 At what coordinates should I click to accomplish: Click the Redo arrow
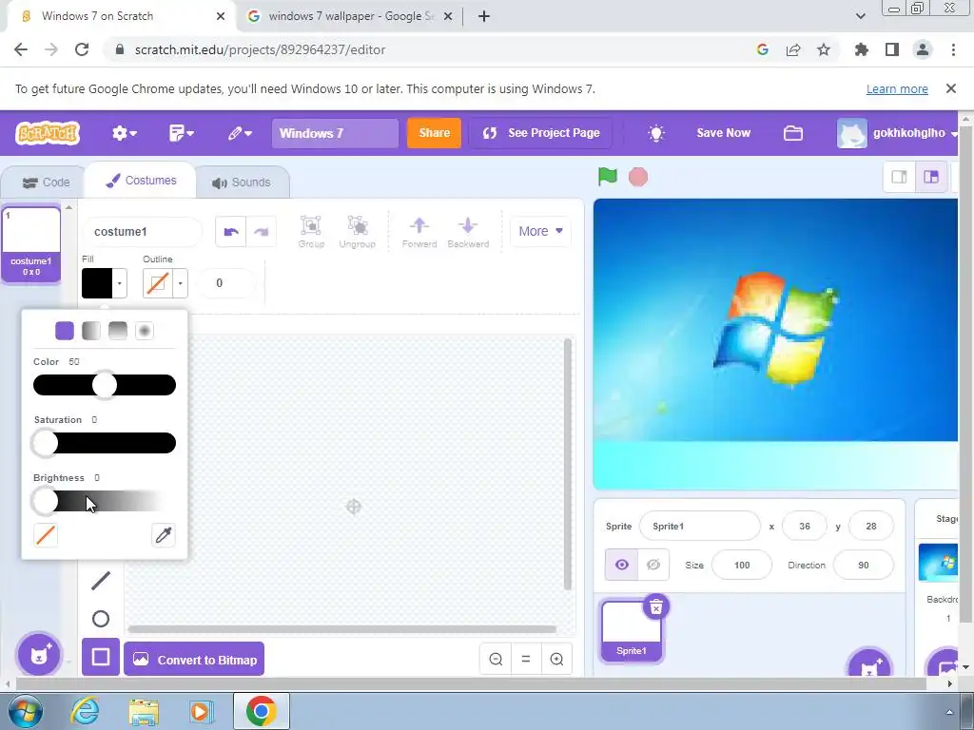click(261, 232)
